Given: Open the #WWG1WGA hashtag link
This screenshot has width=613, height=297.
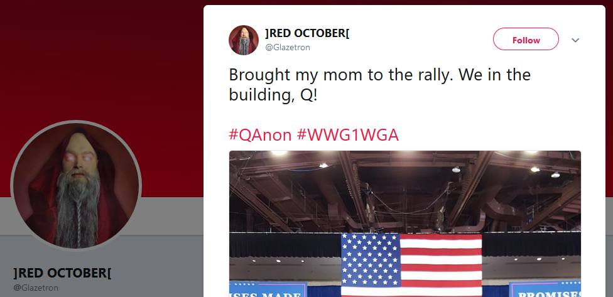Looking at the screenshot, I should 347,134.
